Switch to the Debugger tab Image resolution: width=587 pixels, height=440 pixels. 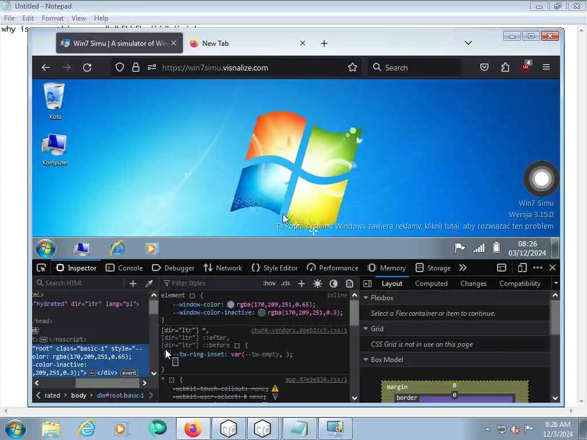click(173, 268)
